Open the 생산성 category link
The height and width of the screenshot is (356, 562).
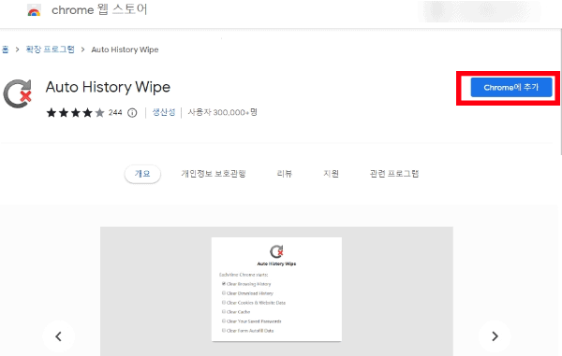point(164,112)
